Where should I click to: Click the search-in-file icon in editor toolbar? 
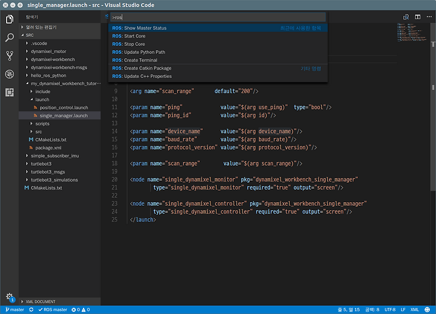[406, 17]
